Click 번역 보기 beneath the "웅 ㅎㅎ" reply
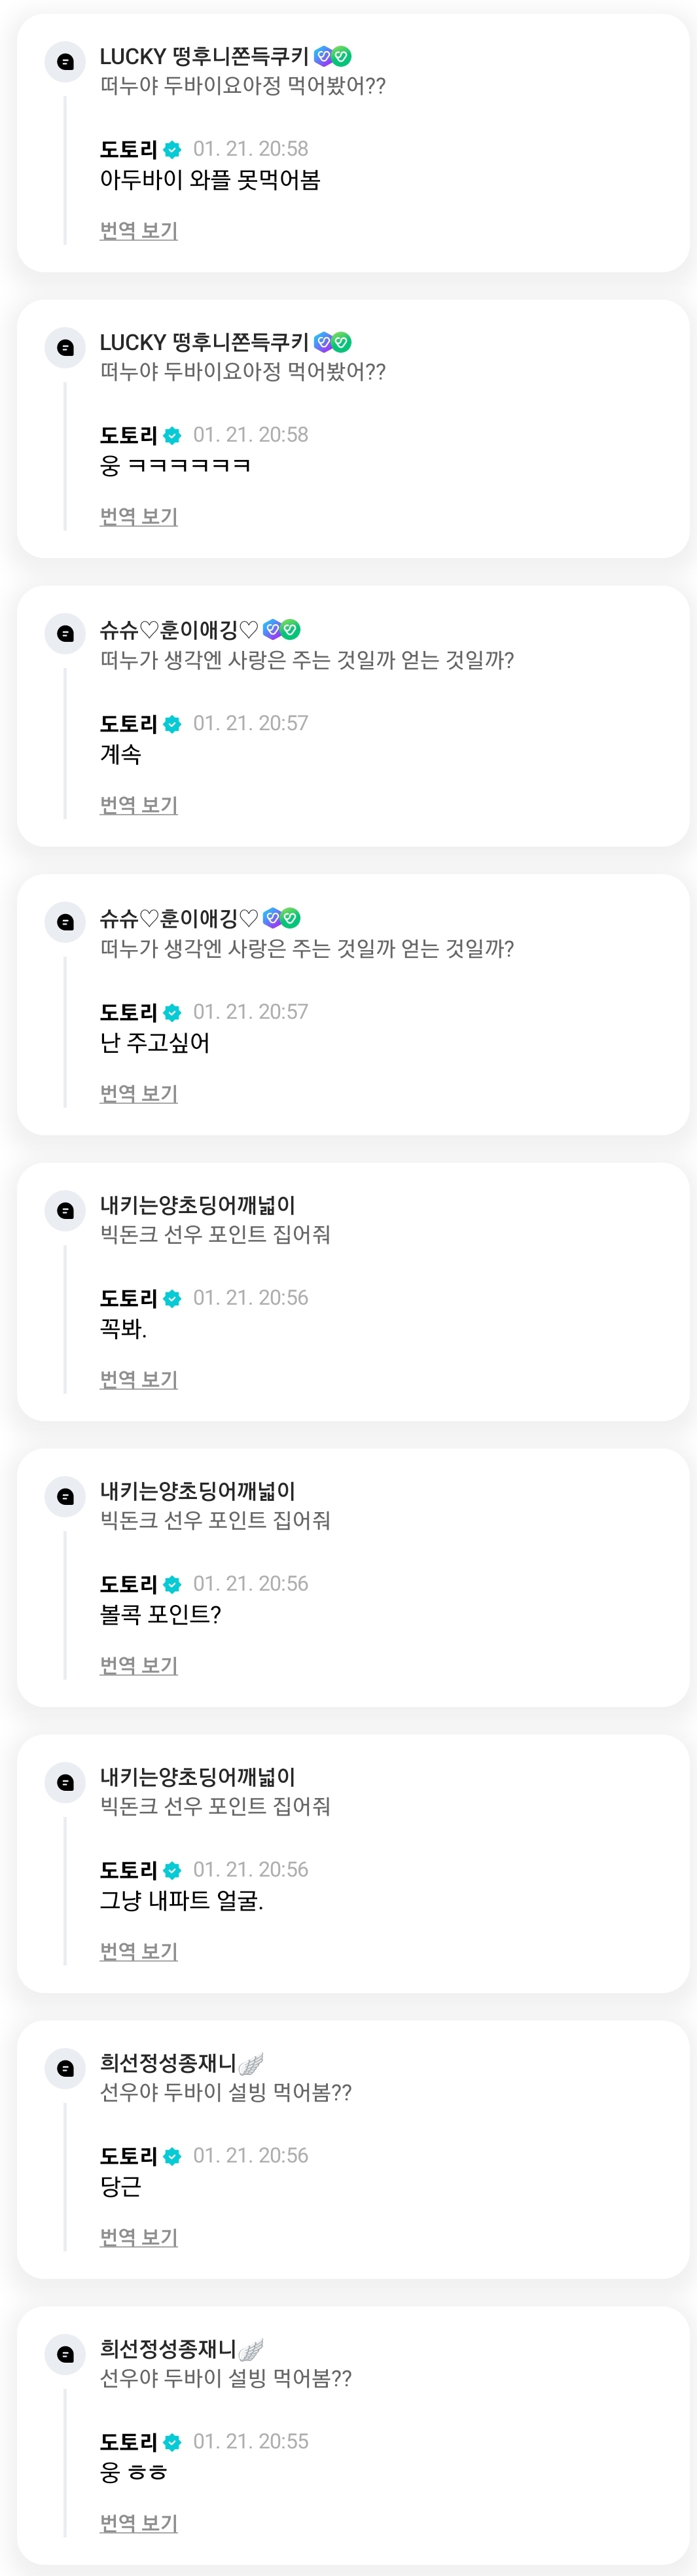This screenshot has height=2576, width=697. [139, 2523]
